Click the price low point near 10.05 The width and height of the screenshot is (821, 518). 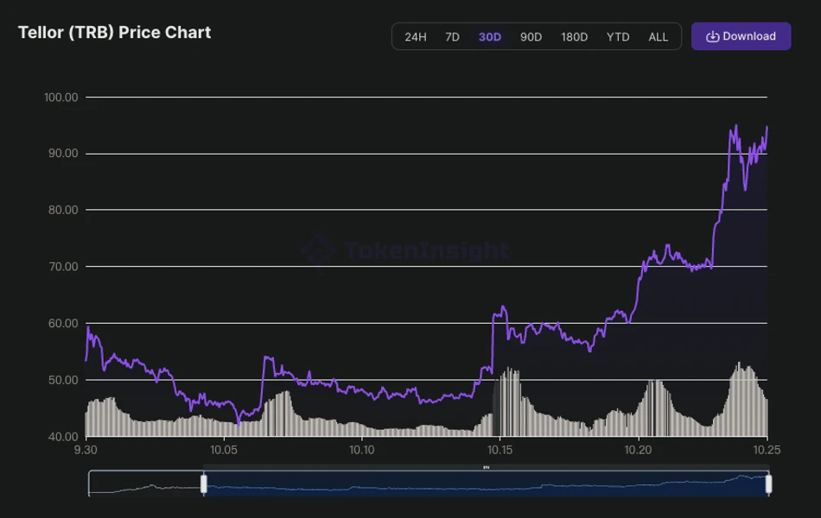pos(239,423)
